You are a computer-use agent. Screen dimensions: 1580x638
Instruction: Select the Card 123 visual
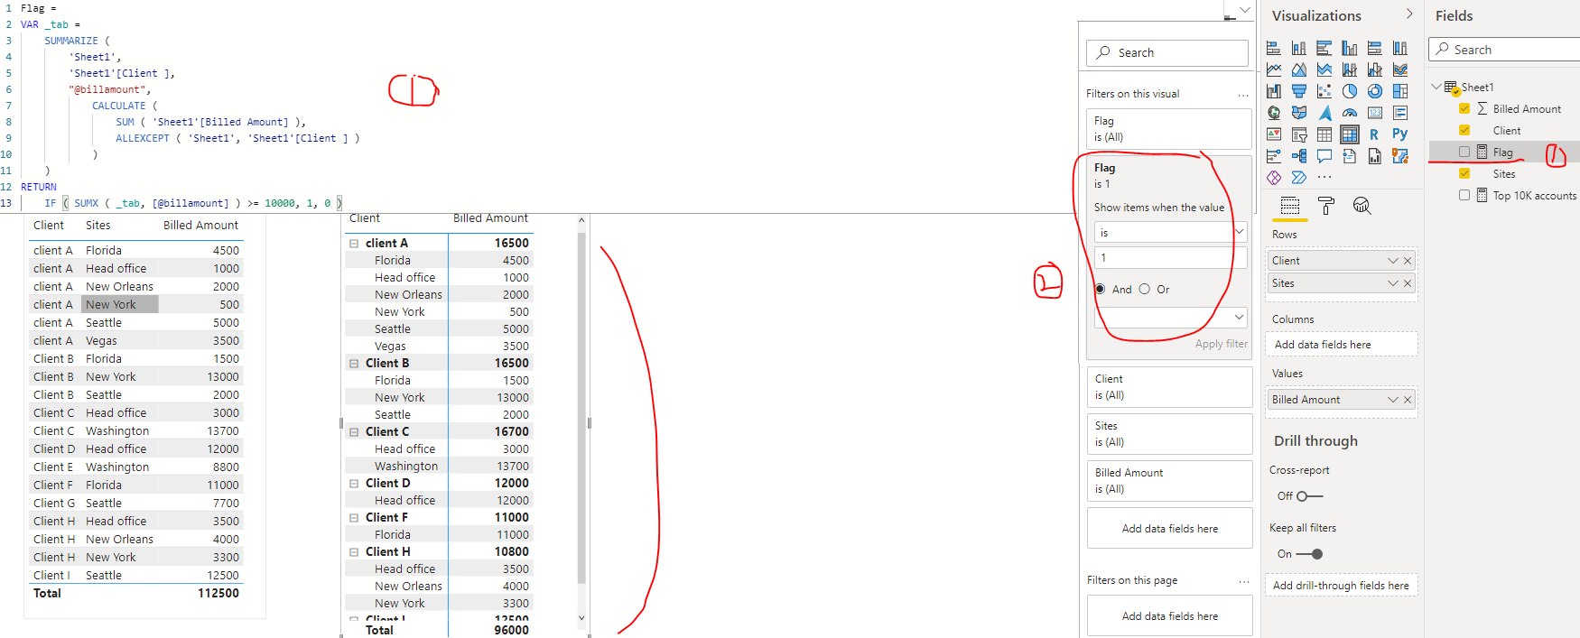1375,113
